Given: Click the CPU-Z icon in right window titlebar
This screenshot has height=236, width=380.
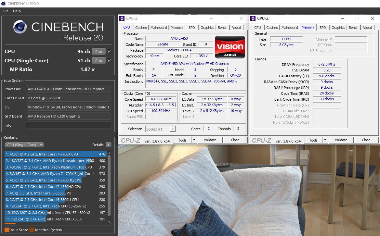Looking at the screenshot, I should pos(253,19).
